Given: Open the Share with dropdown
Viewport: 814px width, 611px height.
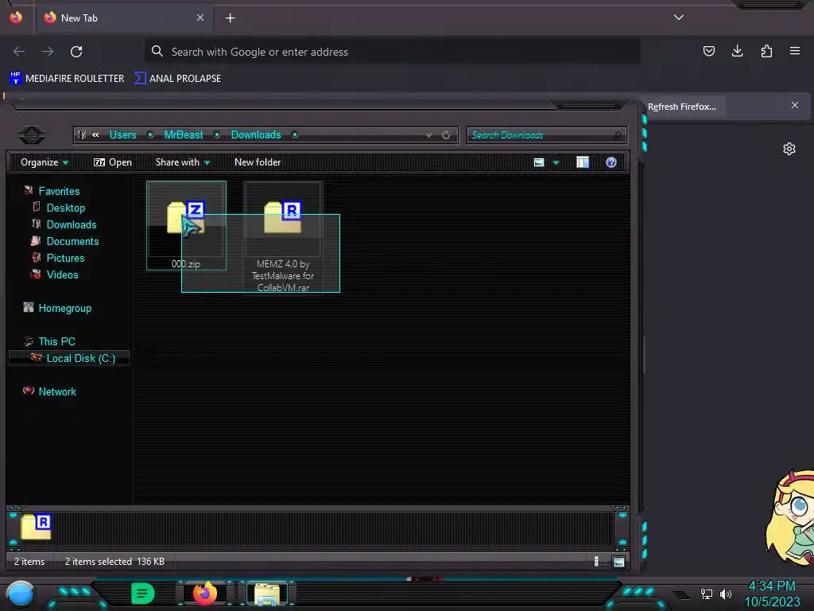Looking at the screenshot, I should click(183, 162).
